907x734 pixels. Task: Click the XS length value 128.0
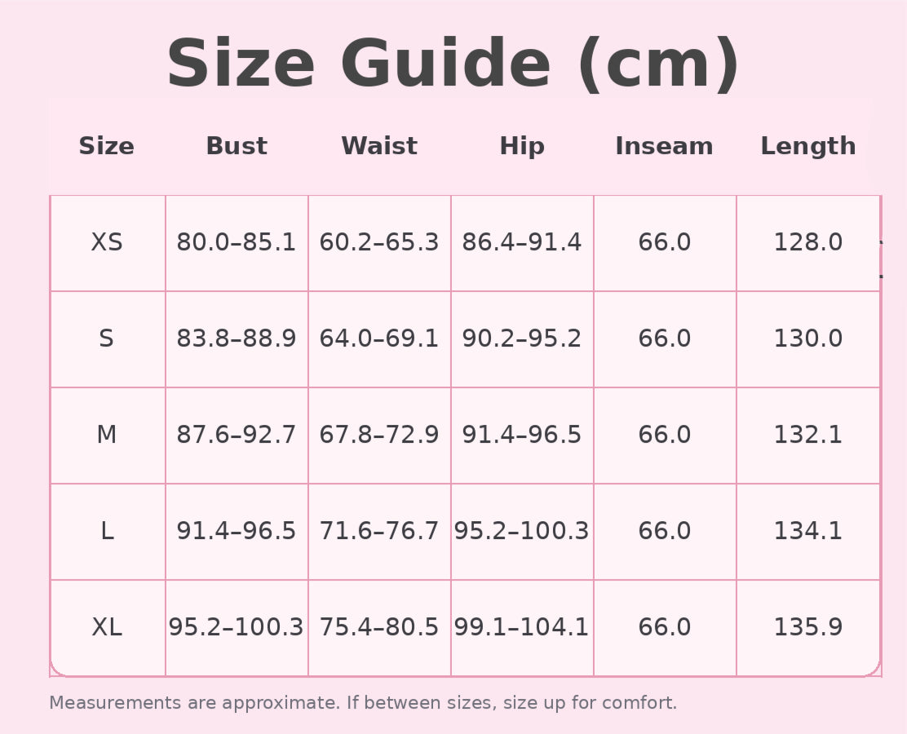[x=808, y=243]
